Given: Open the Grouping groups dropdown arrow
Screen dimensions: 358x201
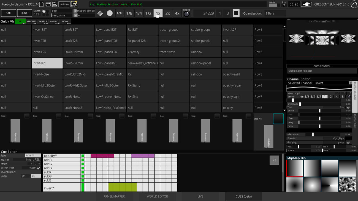Looking at the screenshot, I should (x=348, y=143).
